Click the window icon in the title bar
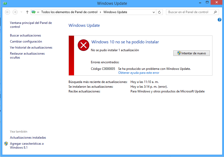 [x=5, y=3]
